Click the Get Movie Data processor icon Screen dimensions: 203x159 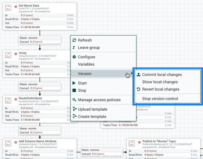8,7
